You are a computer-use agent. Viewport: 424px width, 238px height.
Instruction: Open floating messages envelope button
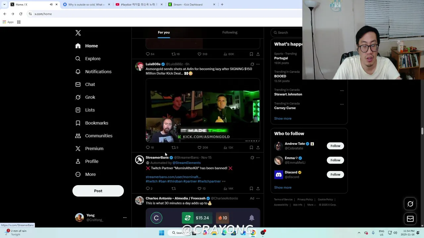pos(410,219)
